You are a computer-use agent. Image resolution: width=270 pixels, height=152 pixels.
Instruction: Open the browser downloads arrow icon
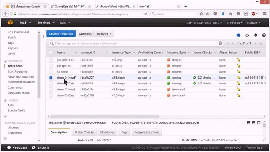(x=223, y=14)
